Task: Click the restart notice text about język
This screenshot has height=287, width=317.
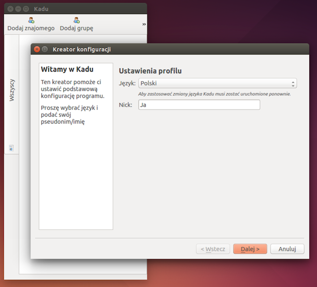Action: pos(215,94)
